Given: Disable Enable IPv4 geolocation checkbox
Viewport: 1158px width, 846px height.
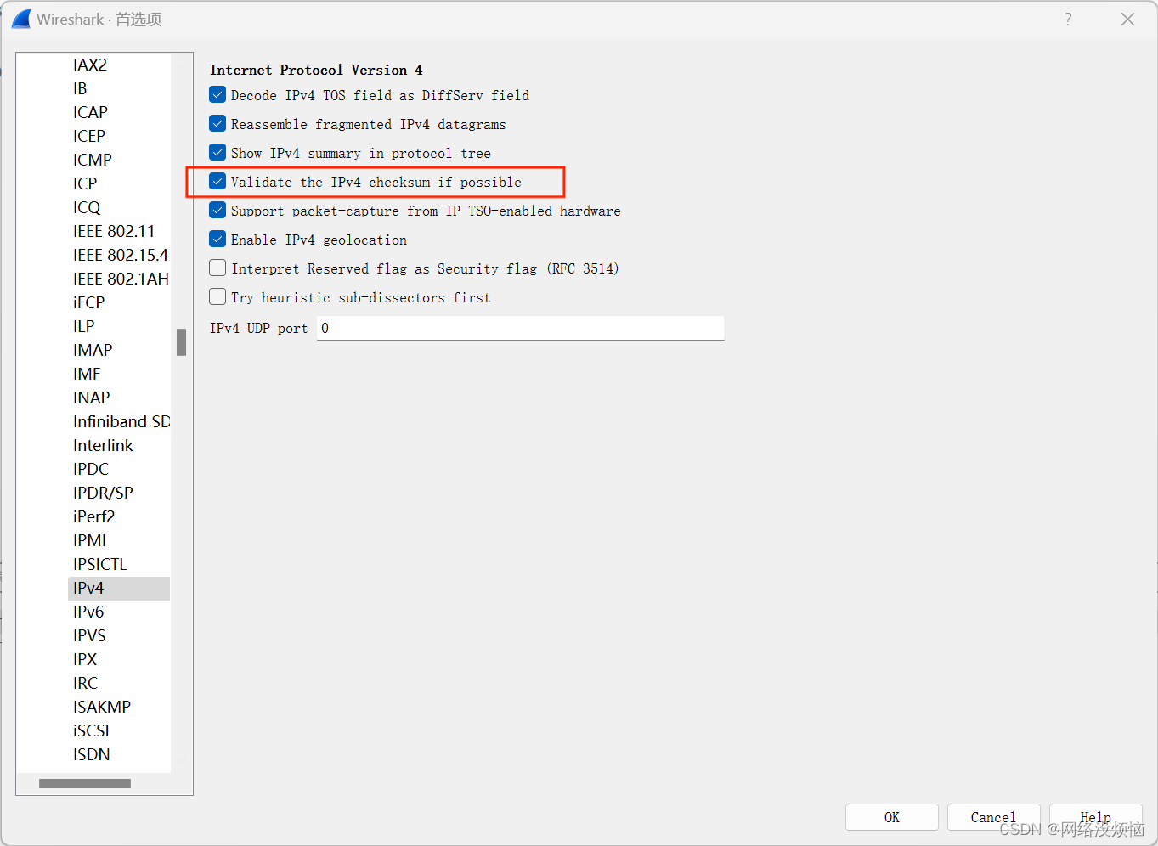Looking at the screenshot, I should pos(217,240).
